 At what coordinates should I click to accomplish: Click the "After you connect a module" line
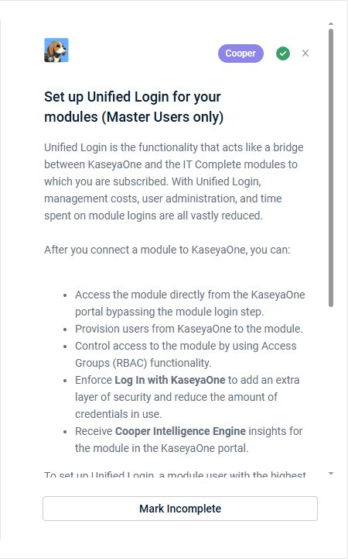167,250
